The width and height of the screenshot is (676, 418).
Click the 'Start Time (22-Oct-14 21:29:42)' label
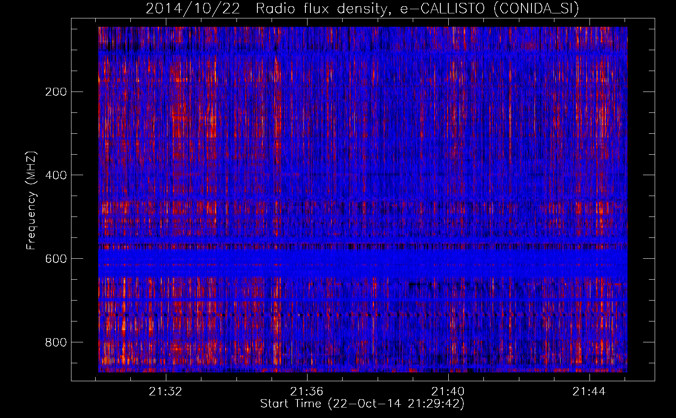click(x=362, y=404)
